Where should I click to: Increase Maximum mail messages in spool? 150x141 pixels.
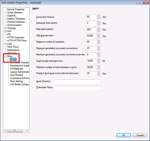click(x=98, y=66)
